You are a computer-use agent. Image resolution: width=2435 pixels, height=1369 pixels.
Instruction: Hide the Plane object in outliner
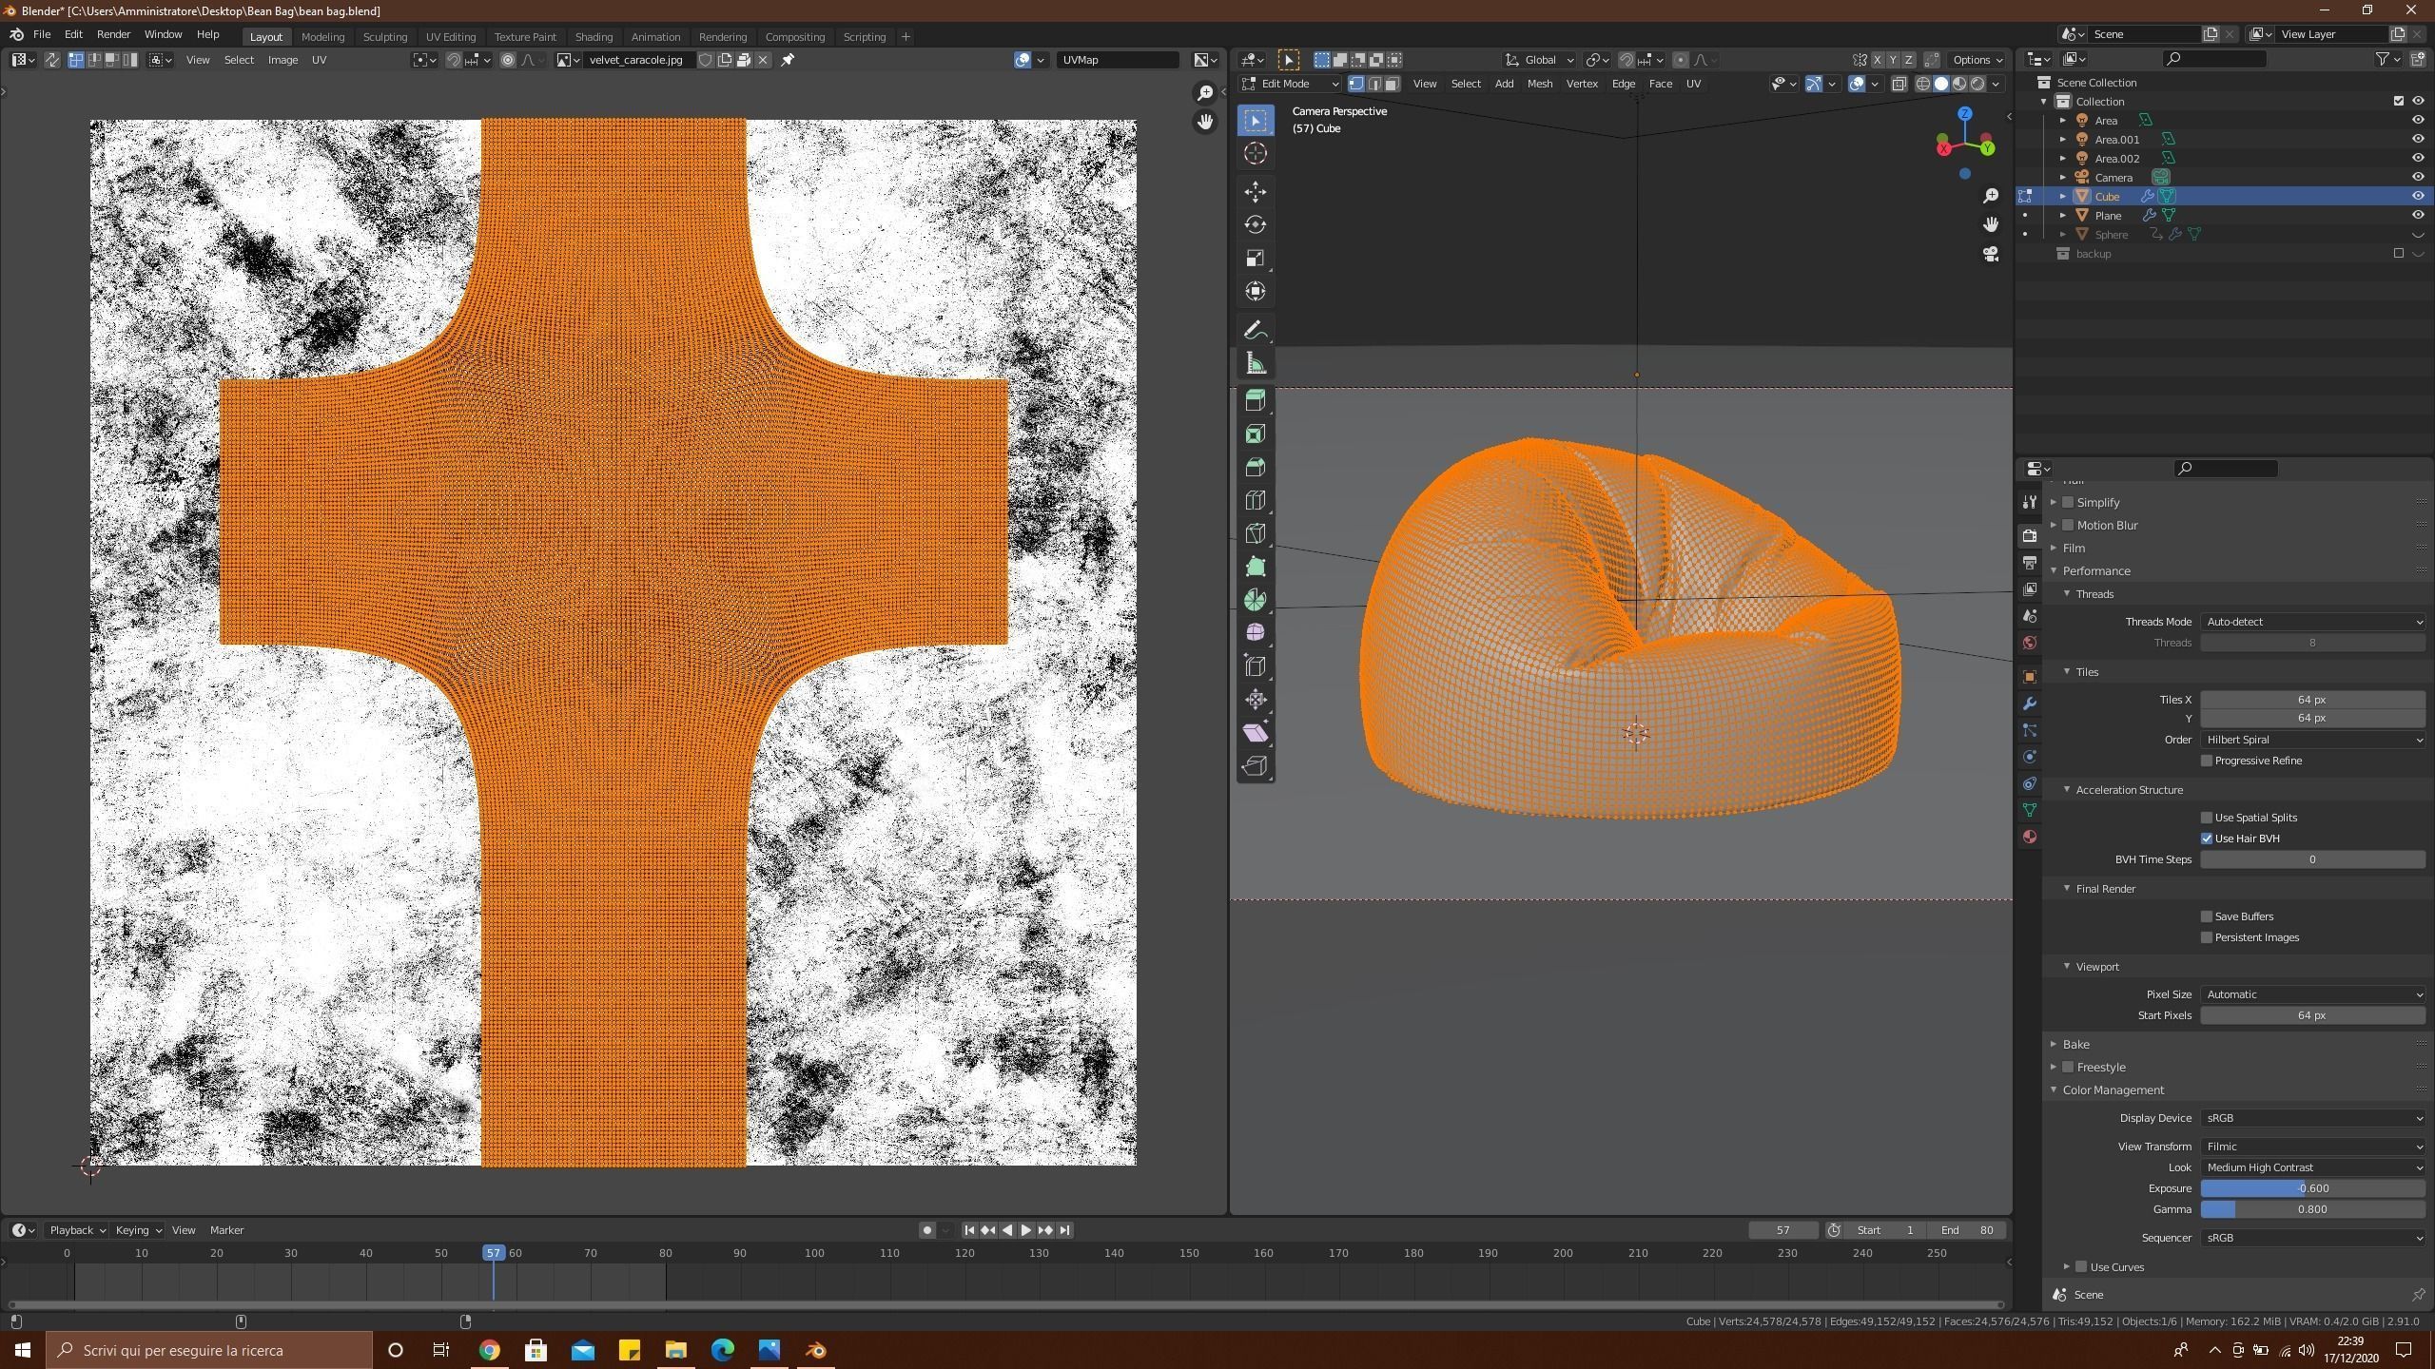coord(2417,216)
